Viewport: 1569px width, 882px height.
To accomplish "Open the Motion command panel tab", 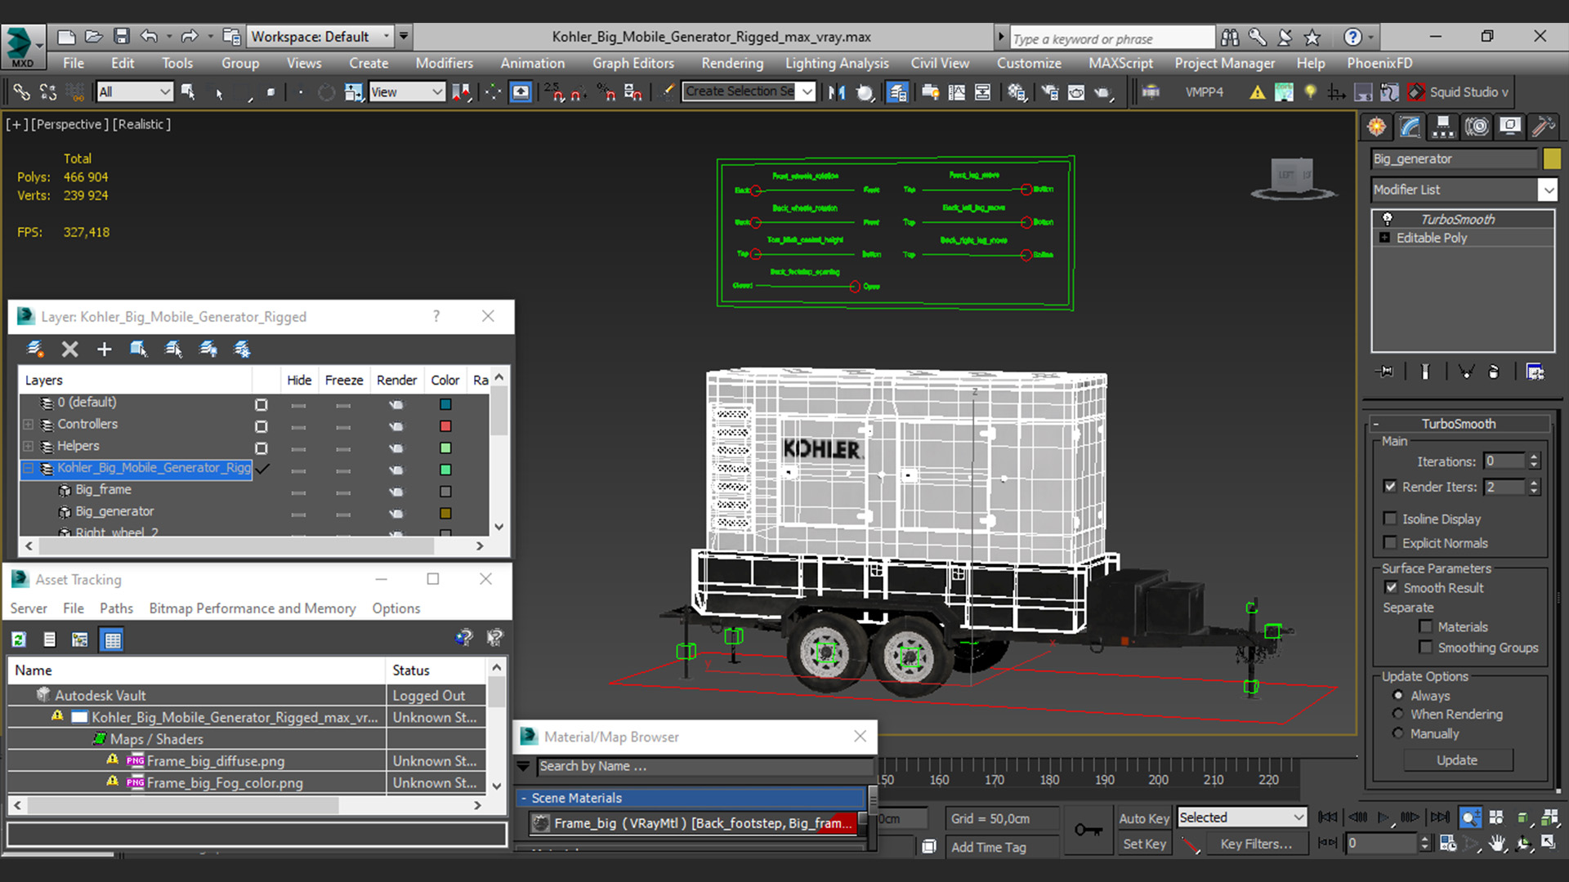I will coord(1477,127).
